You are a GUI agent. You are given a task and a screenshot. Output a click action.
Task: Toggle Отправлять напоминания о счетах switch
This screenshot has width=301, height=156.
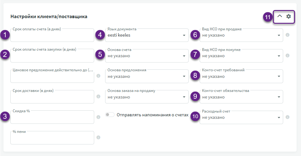coord(110,115)
